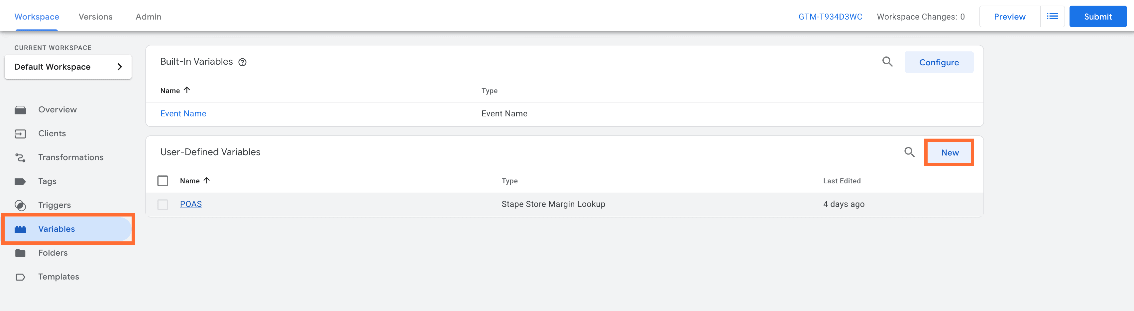Toggle Built-In Variables name sort order
This screenshot has width=1134, height=311.
click(175, 91)
